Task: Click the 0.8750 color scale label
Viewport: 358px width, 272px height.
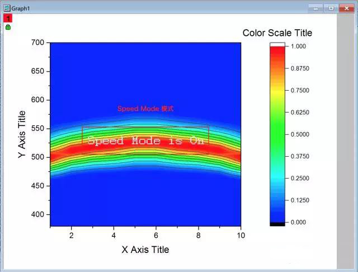Action: tap(300, 68)
